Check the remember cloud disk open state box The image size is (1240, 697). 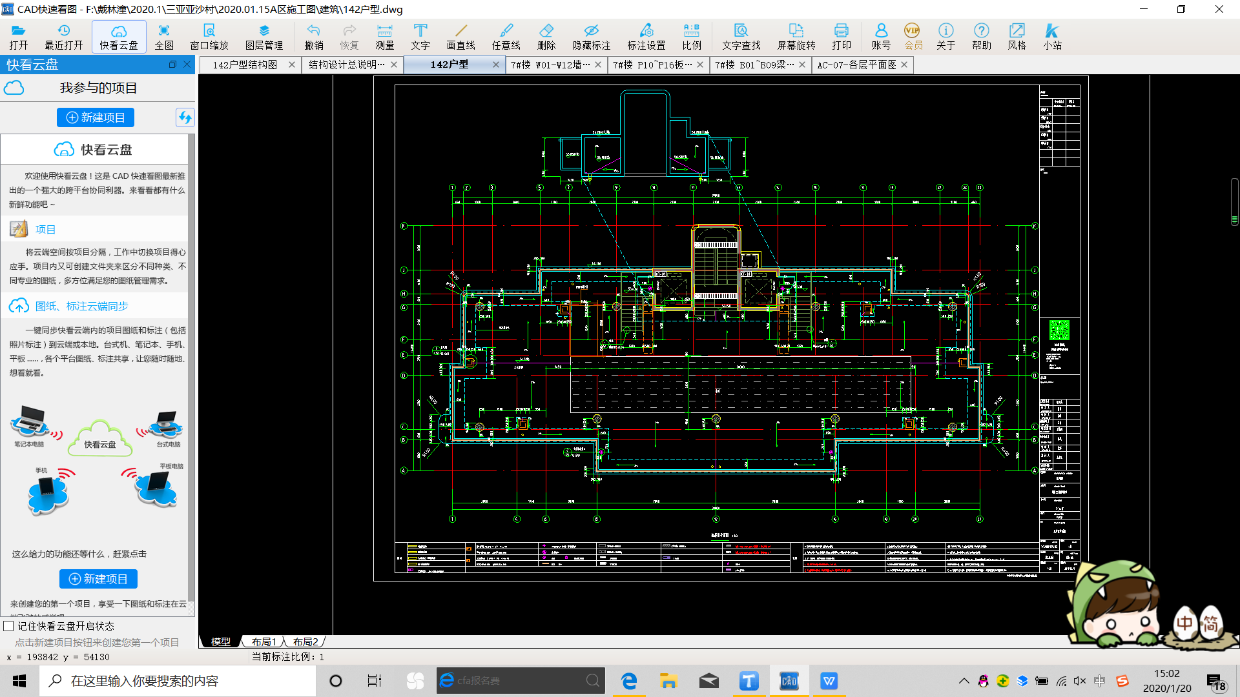pos(9,626)
